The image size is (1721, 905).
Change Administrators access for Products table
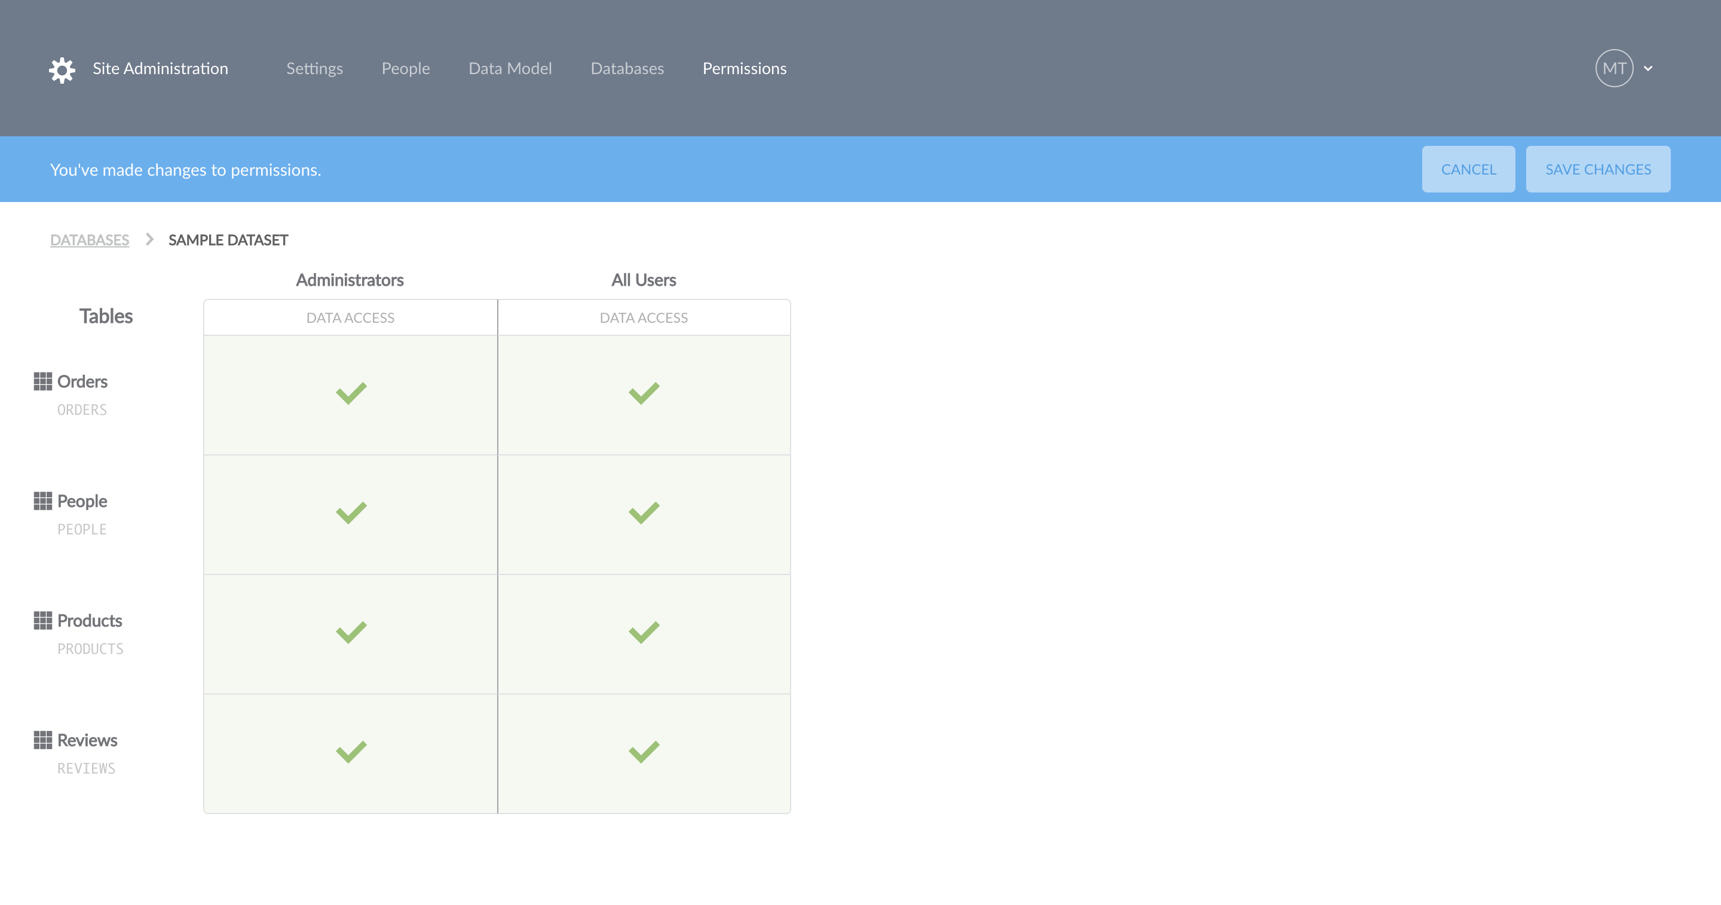[351, 633]
